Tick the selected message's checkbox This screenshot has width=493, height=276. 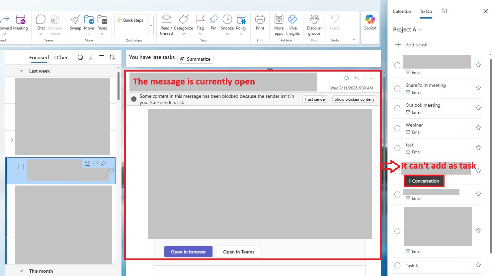point(21,167)
